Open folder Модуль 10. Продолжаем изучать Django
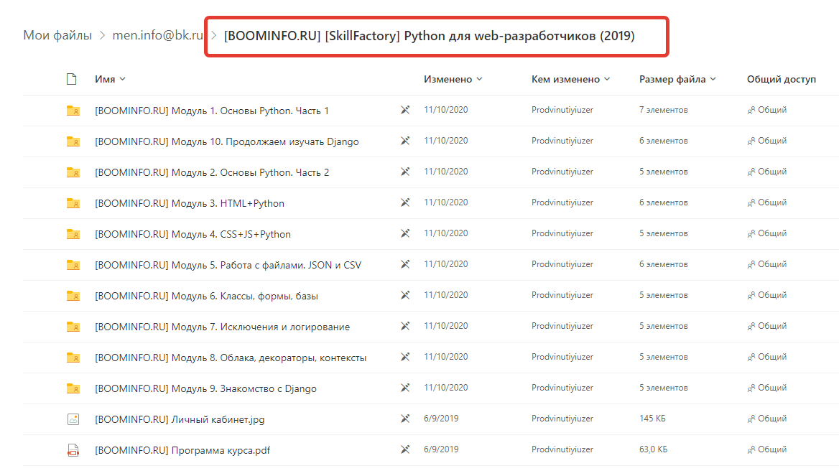839x476 pixels. pos(227,141)
